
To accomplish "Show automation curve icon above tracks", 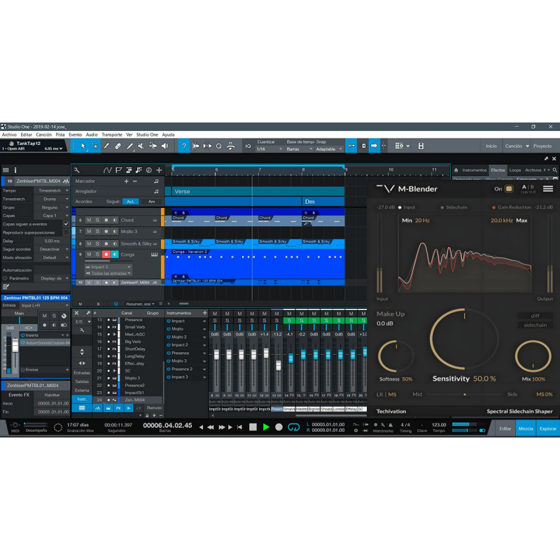I will 108,170.
